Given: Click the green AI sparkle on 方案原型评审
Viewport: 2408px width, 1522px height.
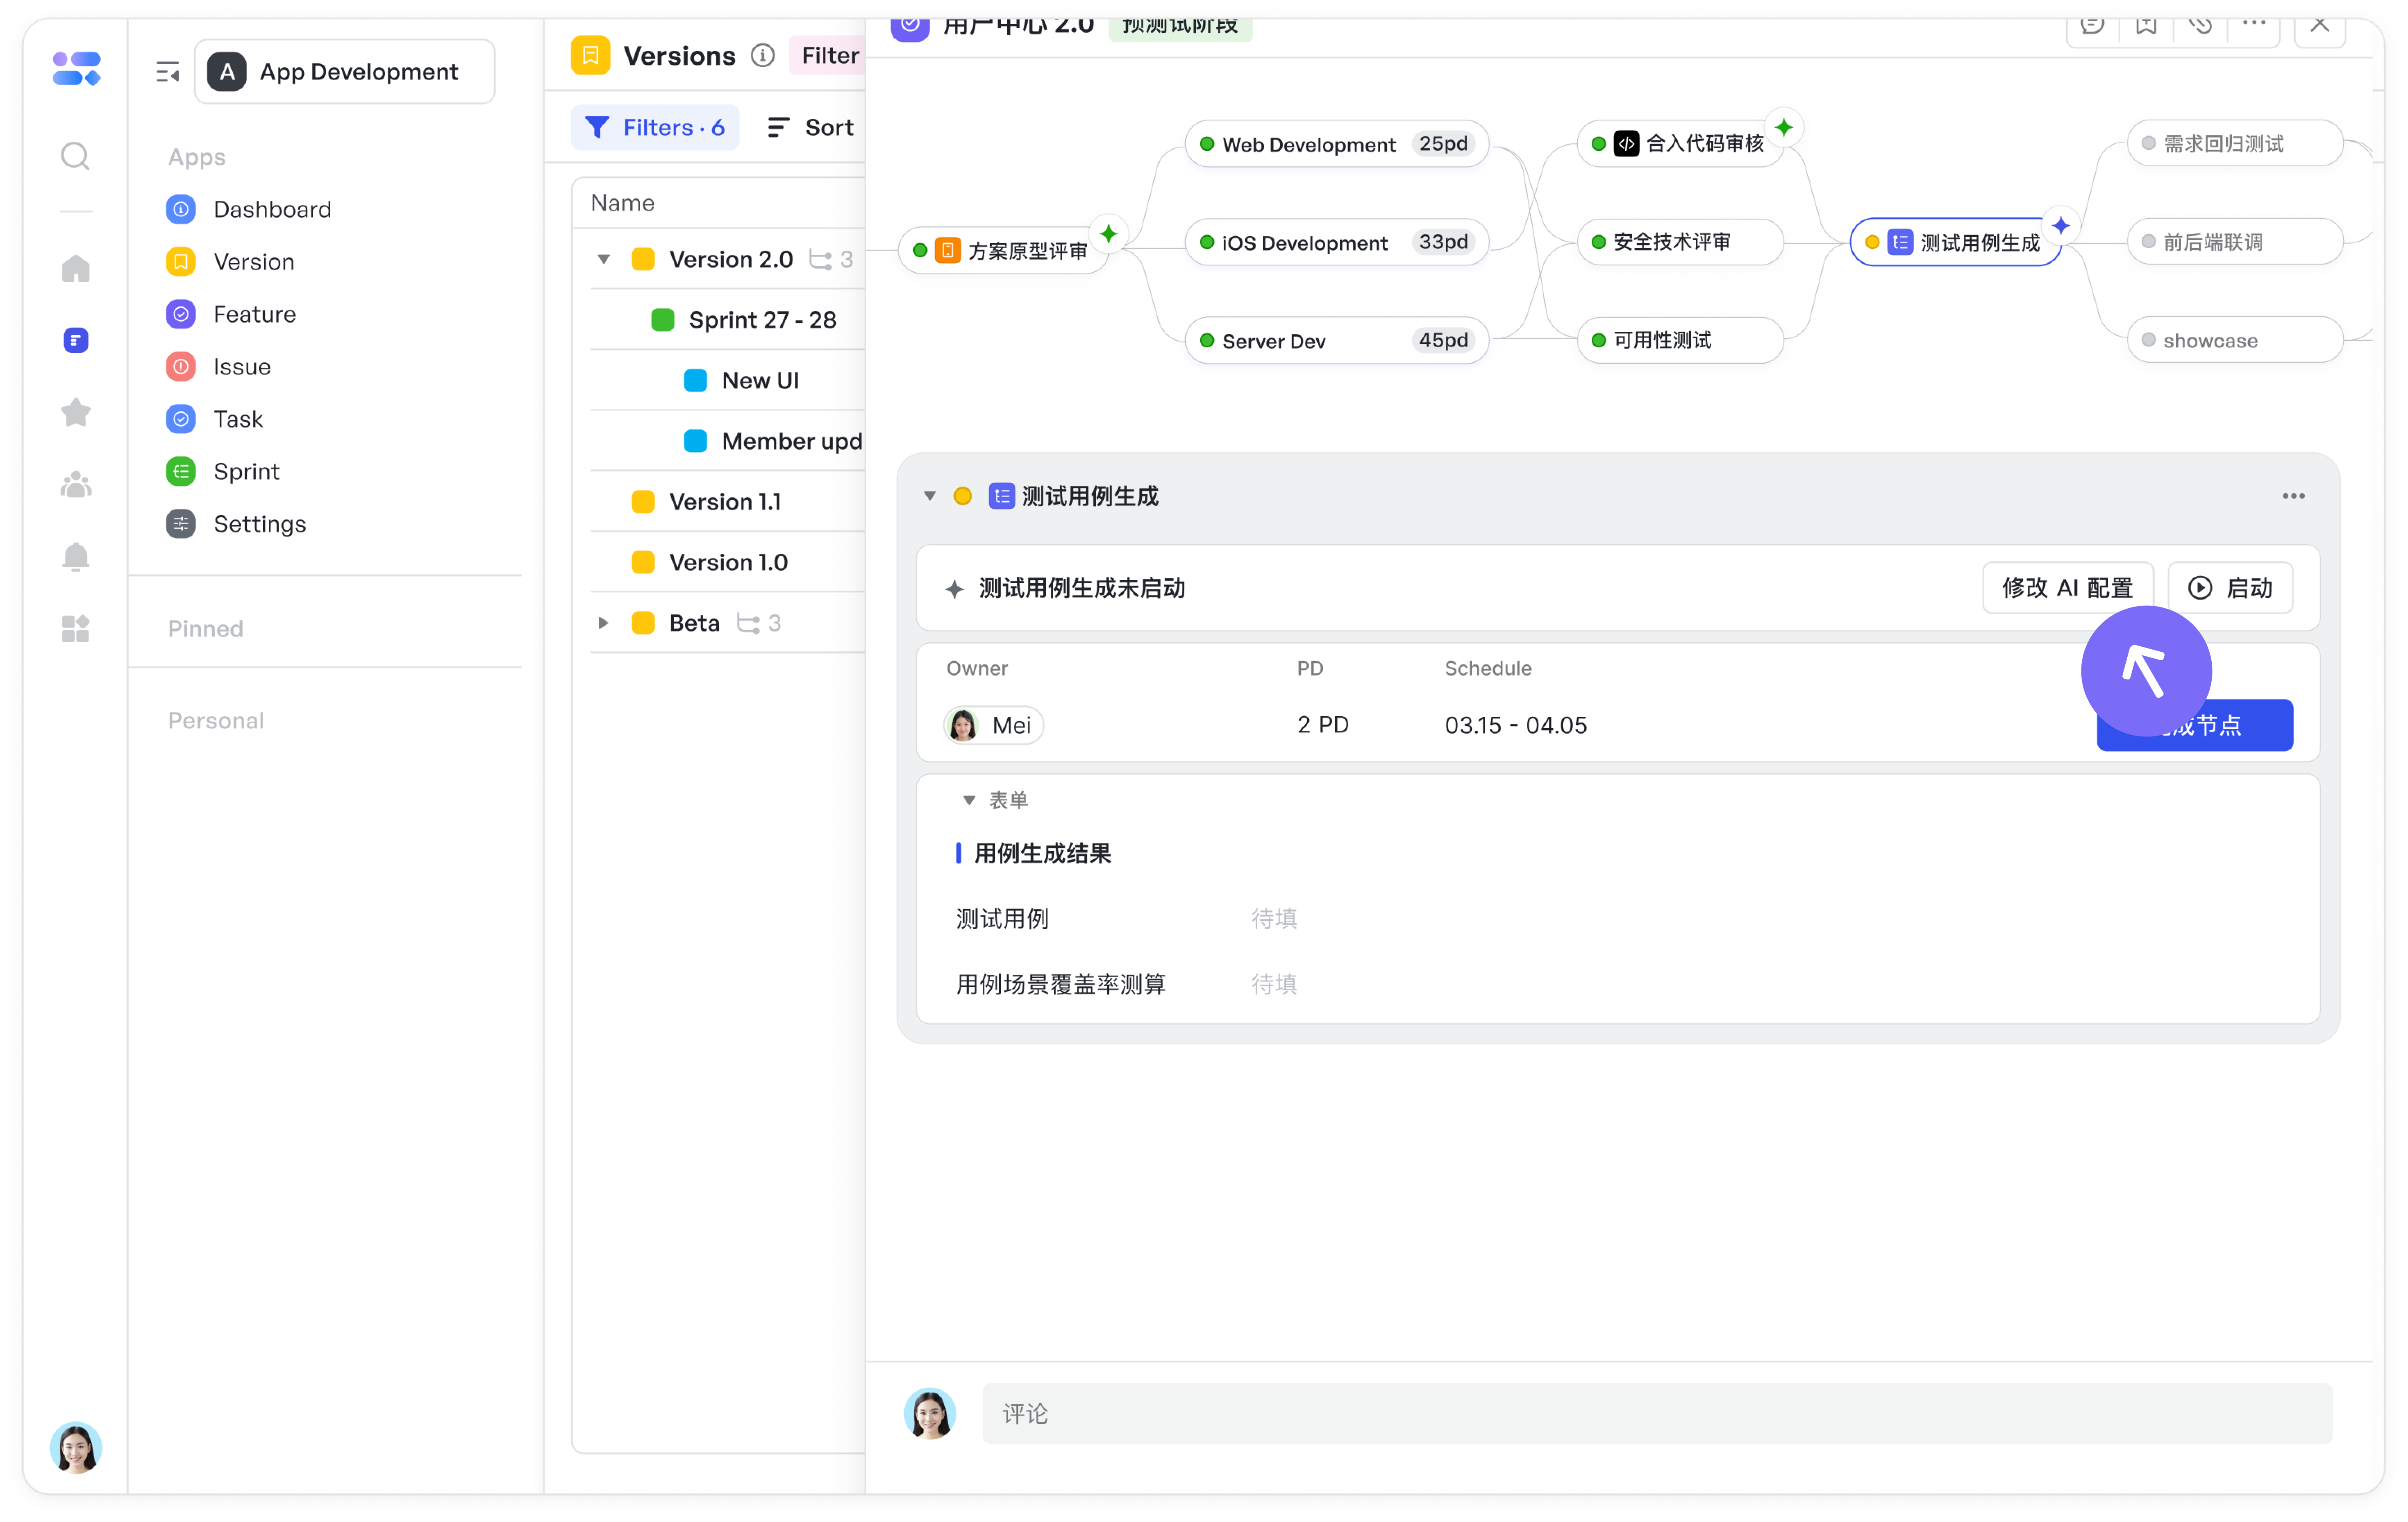Looking at the screenshot, I should pyautogui.click(x=1109, y=234).
